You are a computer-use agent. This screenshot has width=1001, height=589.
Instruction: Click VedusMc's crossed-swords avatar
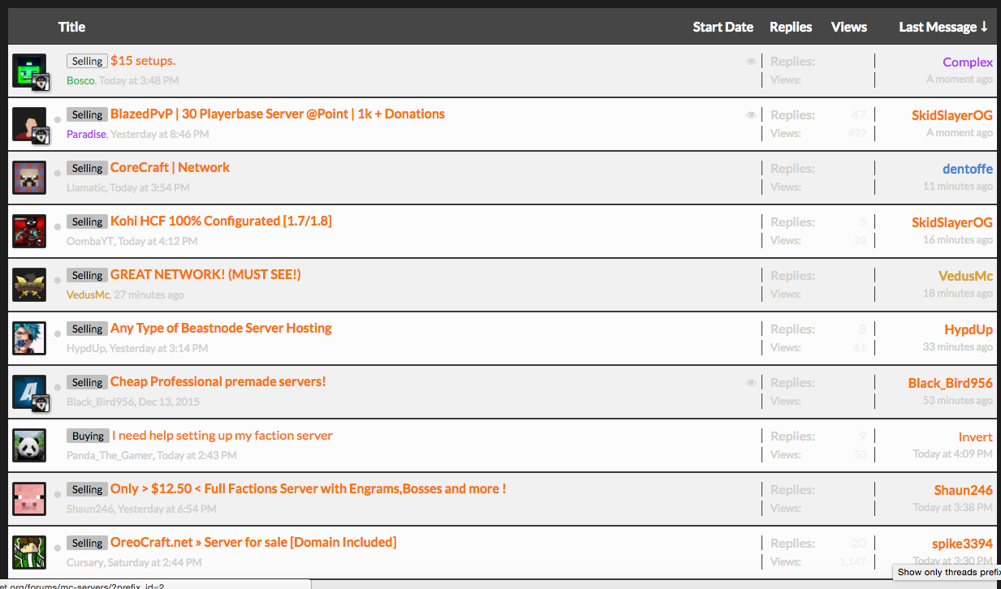[x=29, y=285]
